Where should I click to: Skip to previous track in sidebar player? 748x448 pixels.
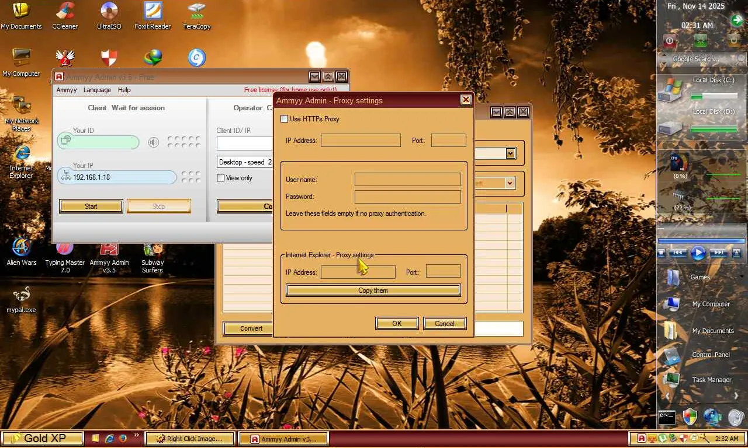click(678, 253)
